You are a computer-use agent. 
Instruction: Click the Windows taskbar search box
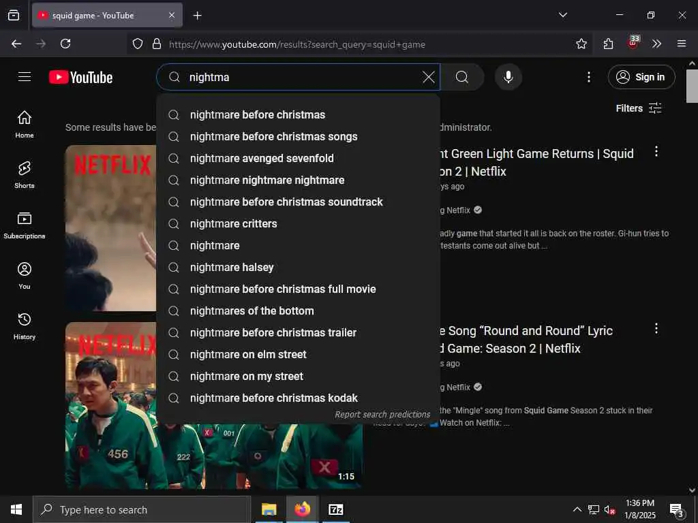coord(142,509)
